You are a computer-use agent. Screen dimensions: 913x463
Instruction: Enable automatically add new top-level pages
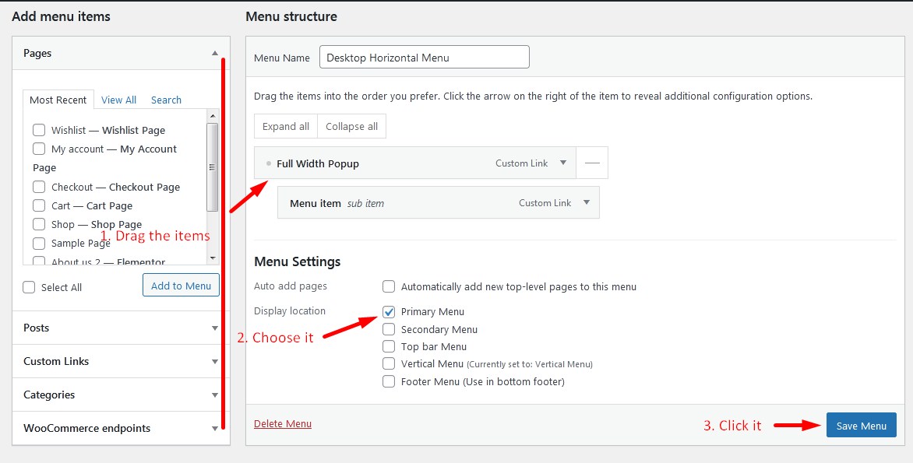389,286
